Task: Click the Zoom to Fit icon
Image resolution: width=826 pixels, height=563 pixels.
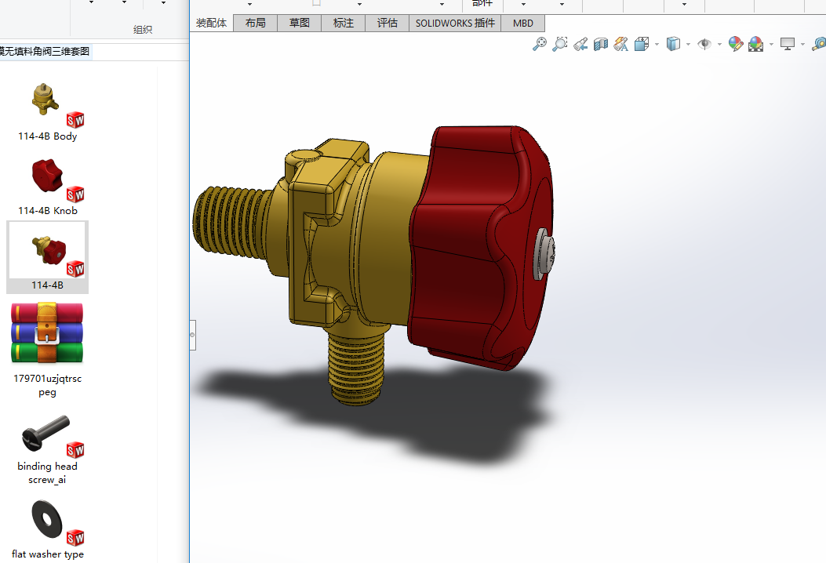Action: (x=540, y=44)
